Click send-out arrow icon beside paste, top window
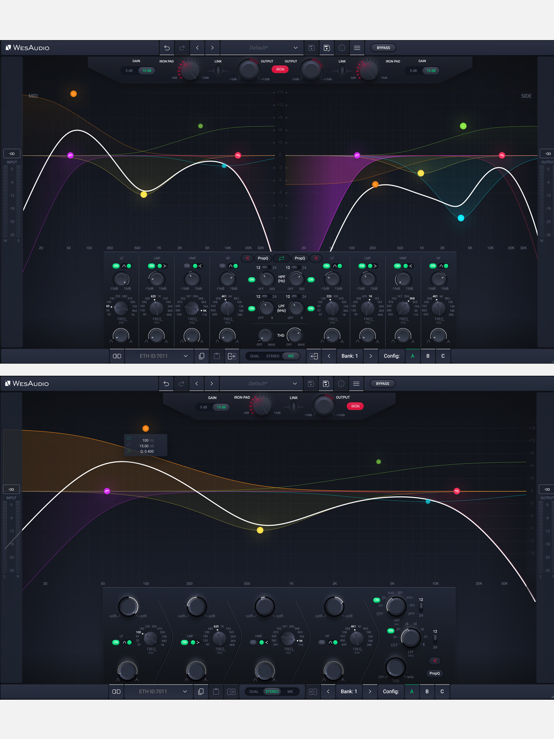Viewport: 554px width, 739px height. pyautogui.click(x=232, y=356)
